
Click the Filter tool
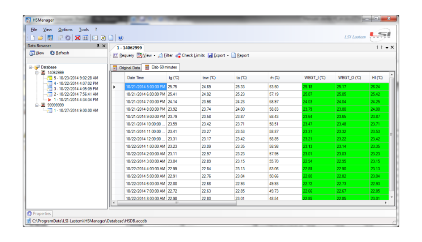[165, 55]
